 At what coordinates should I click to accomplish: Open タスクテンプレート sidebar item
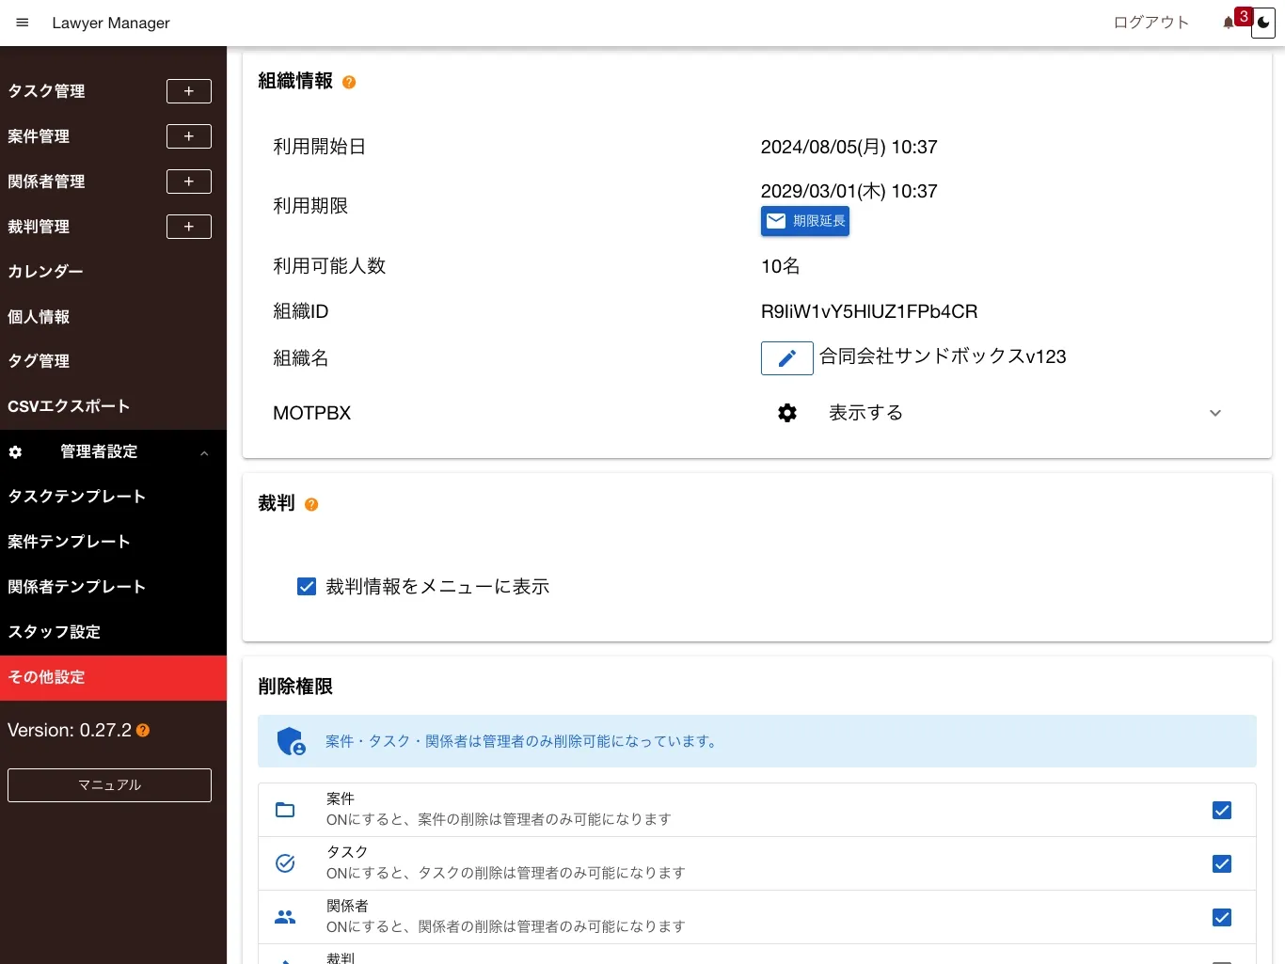(x=113, y=497)
